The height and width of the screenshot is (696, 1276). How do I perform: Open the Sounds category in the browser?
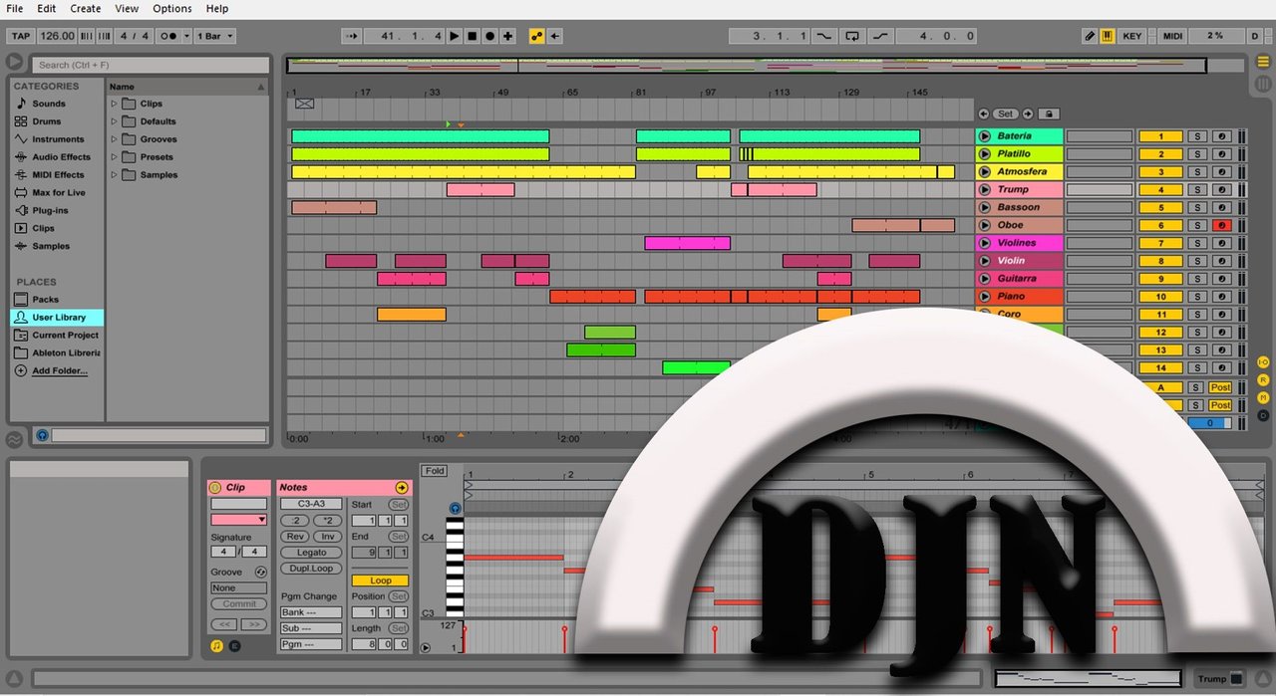(x=48, y=104)
